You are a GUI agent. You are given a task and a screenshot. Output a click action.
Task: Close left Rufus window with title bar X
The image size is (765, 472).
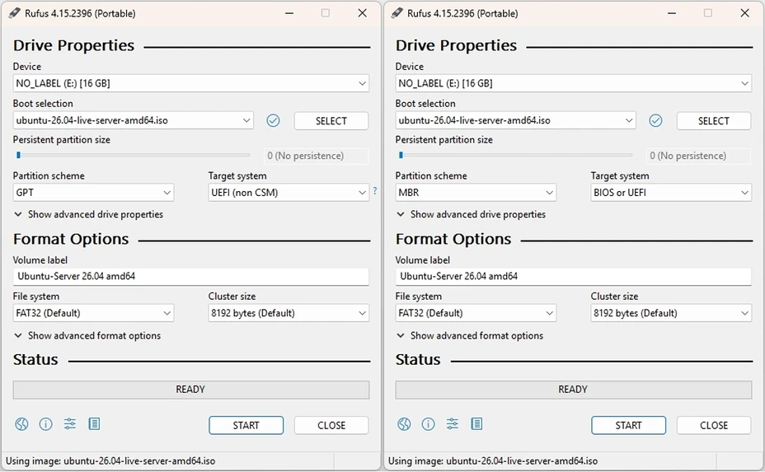[362, 13]
